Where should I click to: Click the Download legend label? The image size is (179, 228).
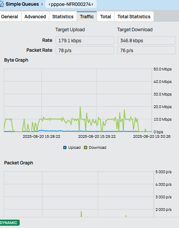97,148
